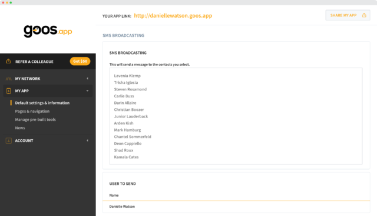Click the Danielle Watson row

236,207
